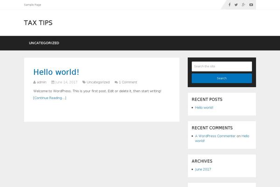
Task: Click the blue Search button
Action: (222, 78)
